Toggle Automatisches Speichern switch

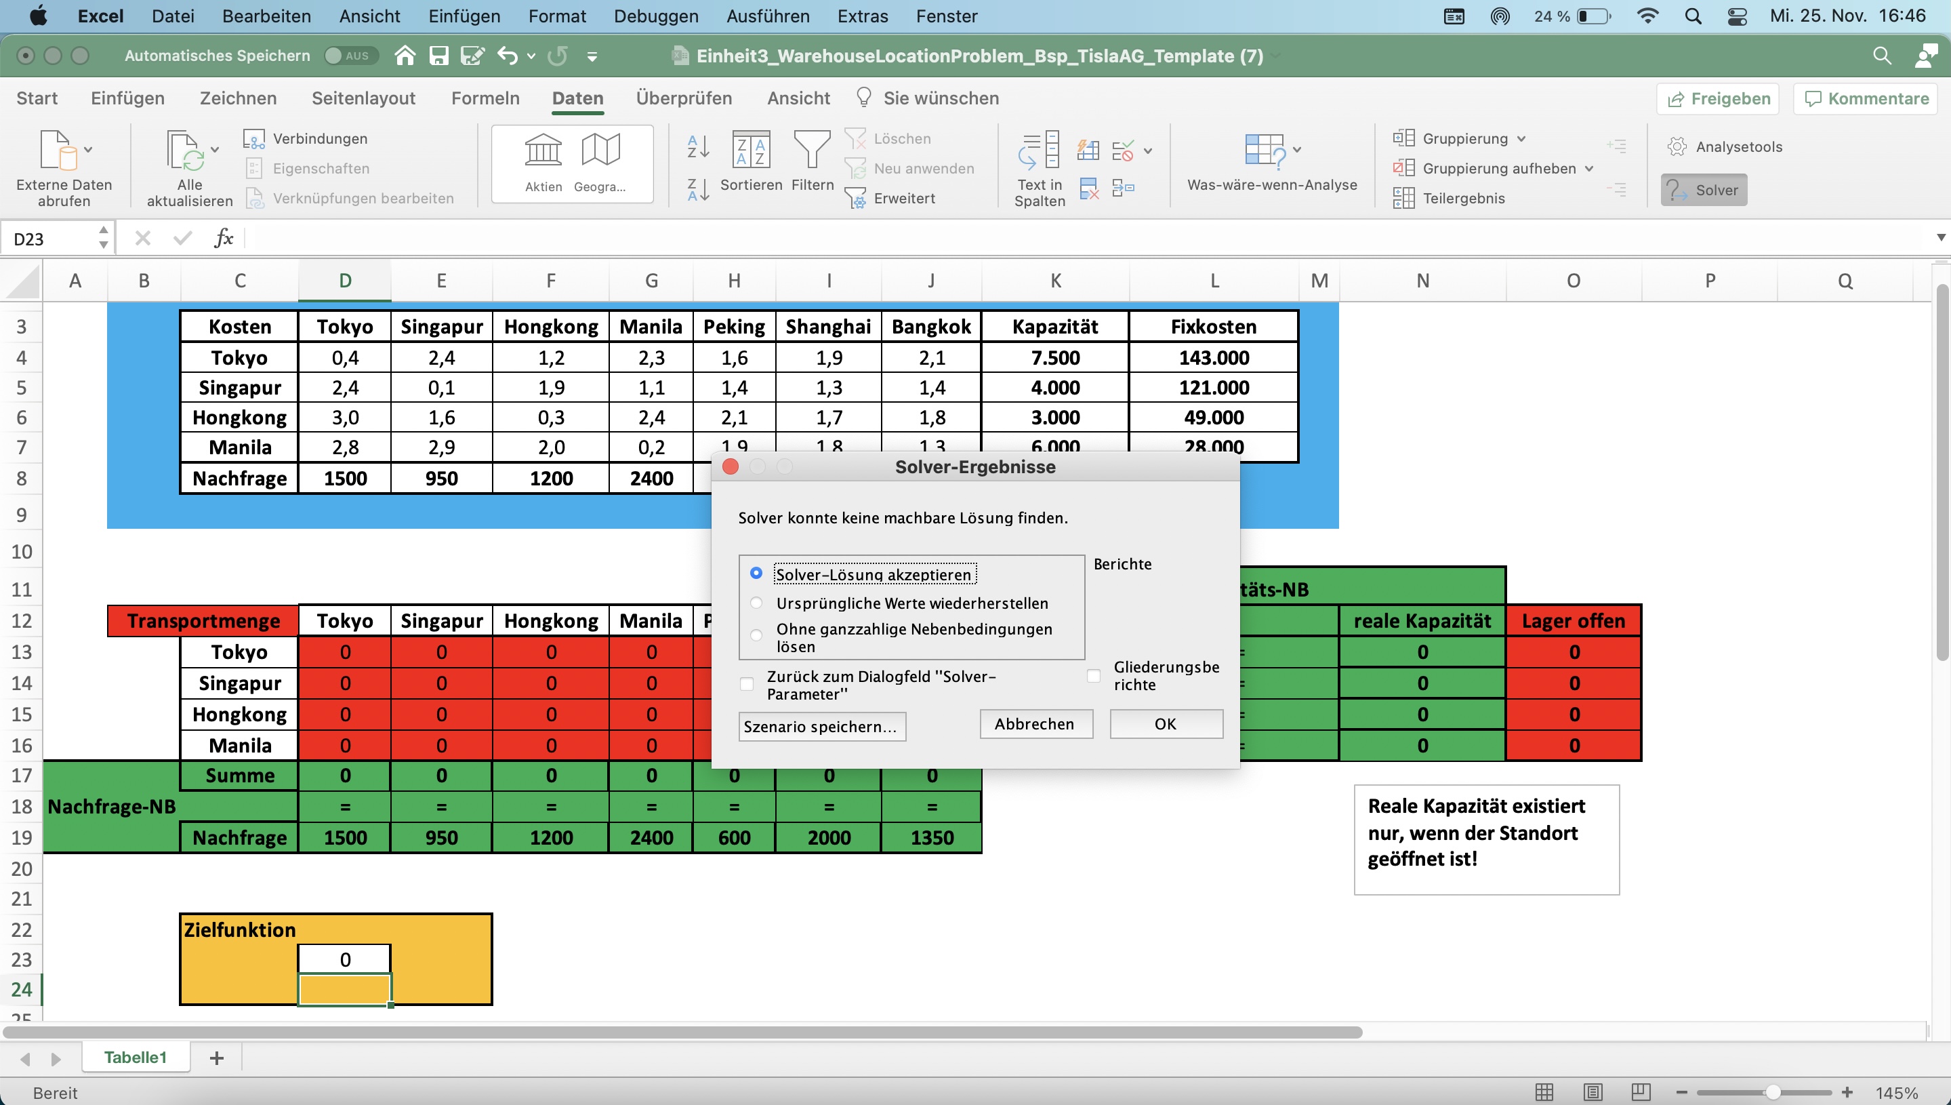350,56
